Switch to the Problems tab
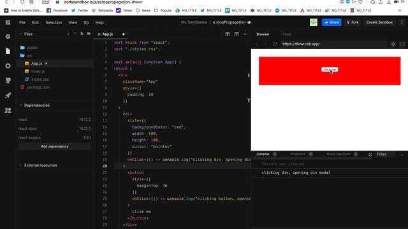The width and height of the screenshot is (408, 229). [298, 154]
